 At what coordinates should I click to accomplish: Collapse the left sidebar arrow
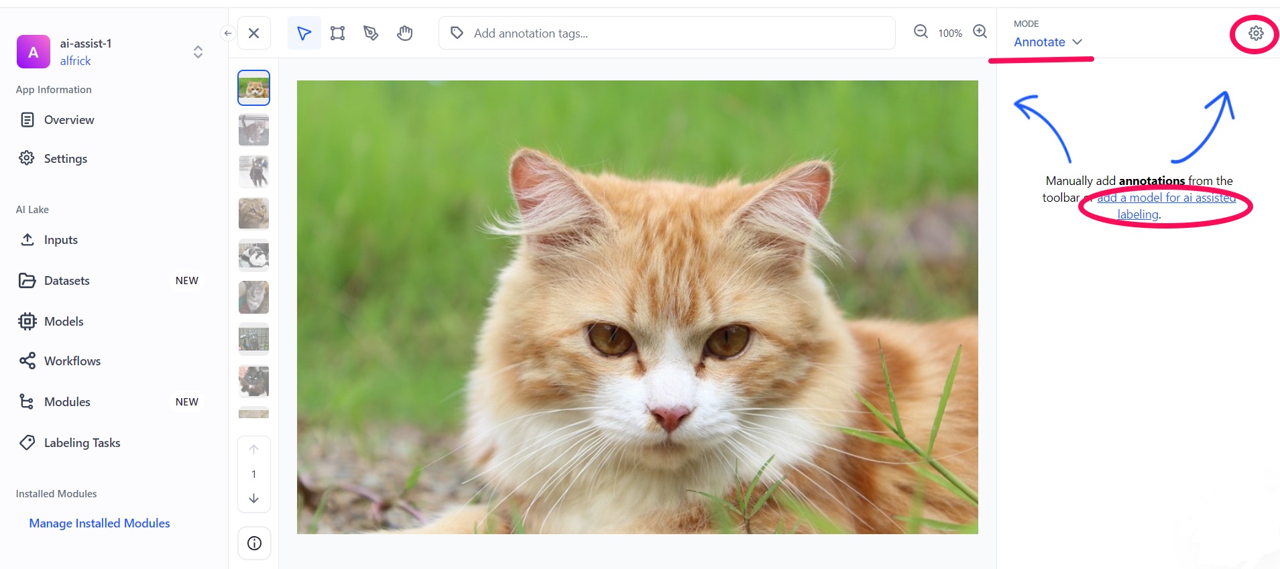point(228,33)
